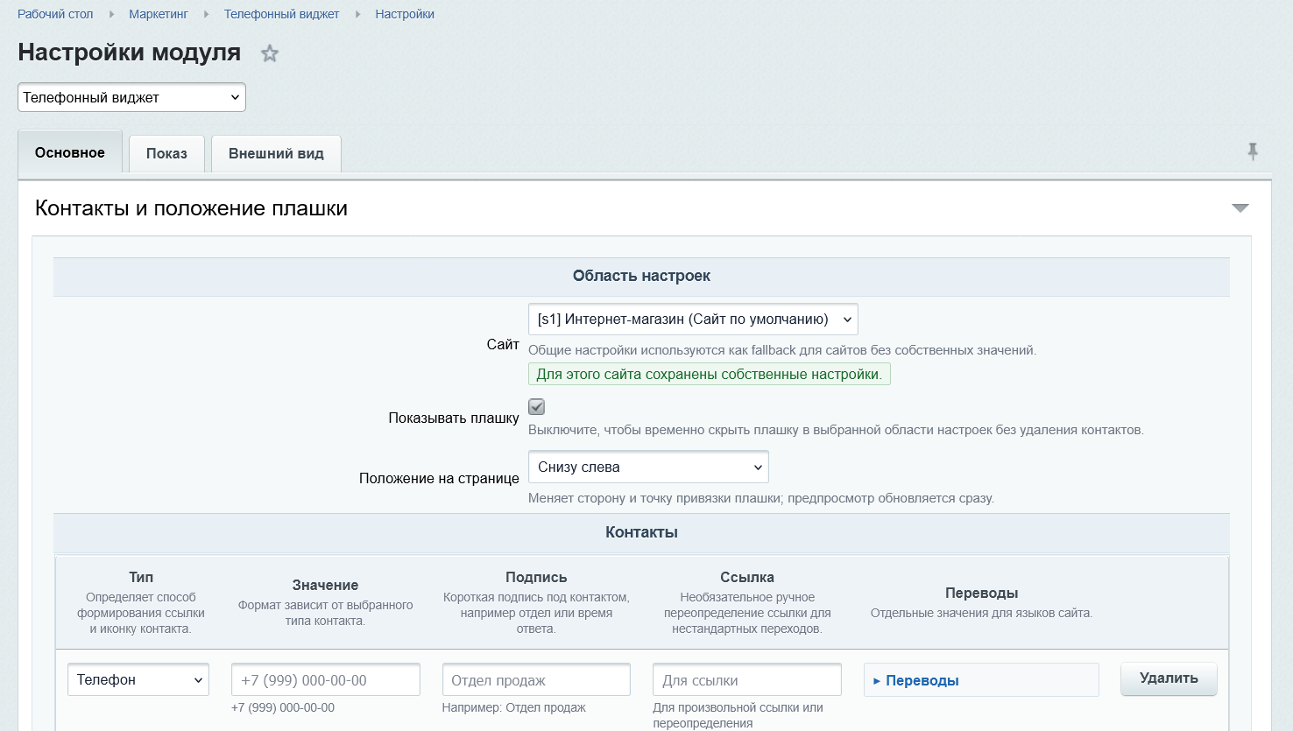Select the Основное tab
1293x731 pixels.
point(70,152)
